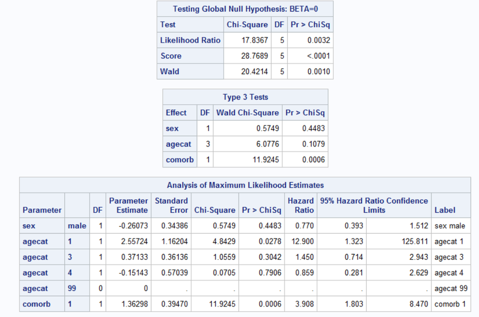Click the 'male' level cell

[x=77, y=226]
